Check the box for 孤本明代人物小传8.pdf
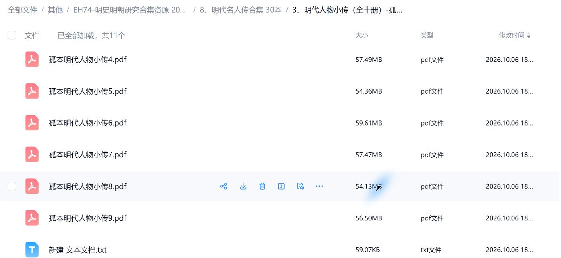This screenshot has width=561, height=258. click(x=12, y=186)
